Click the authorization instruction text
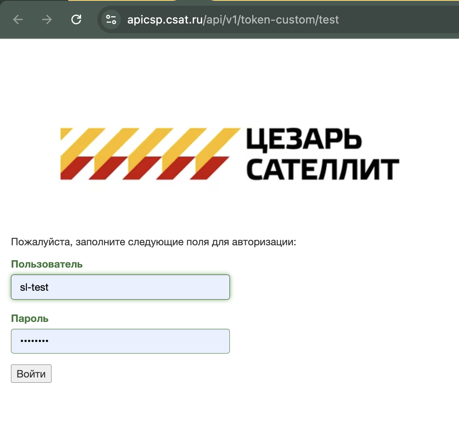Viewport: 459px width, 433px height. (x=153, y=242)
